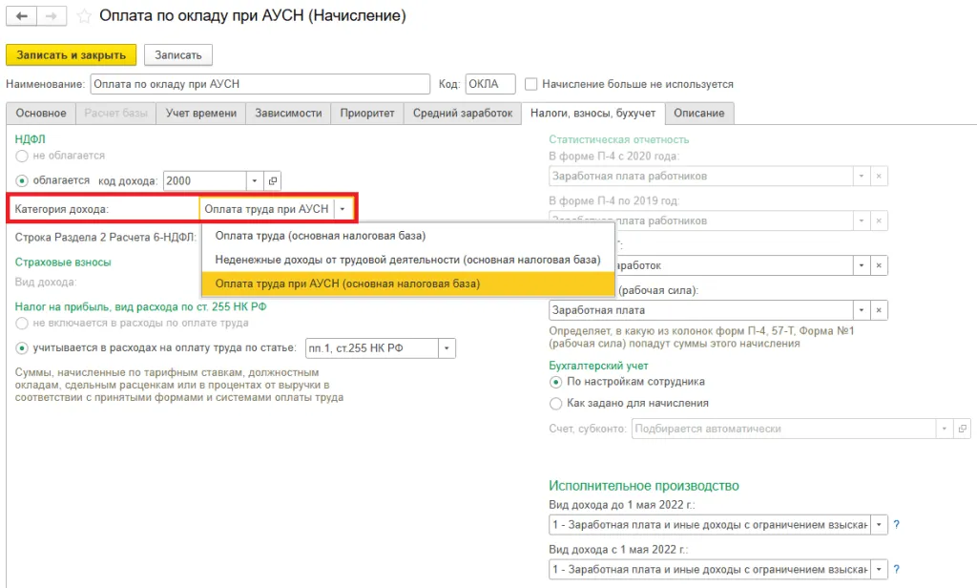Expand 'пп.1, ст.255 НК РФ' article dropdown
Viewport: 977px width, 588px height.
click(x=447, y=348)
